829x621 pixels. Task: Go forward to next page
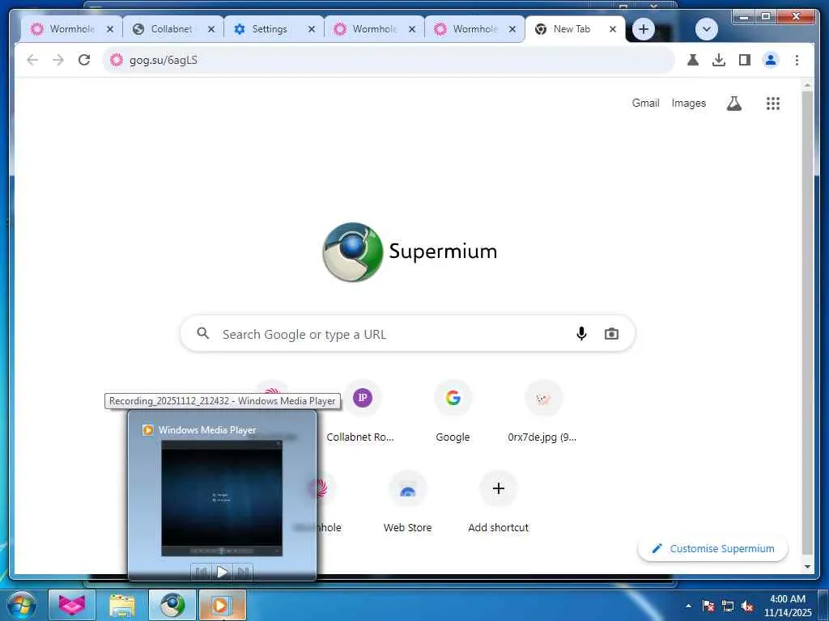58,60
